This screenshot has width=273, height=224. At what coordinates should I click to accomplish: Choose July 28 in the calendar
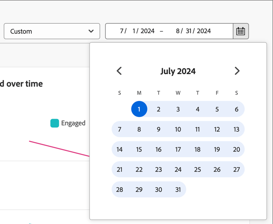[119, 189]
